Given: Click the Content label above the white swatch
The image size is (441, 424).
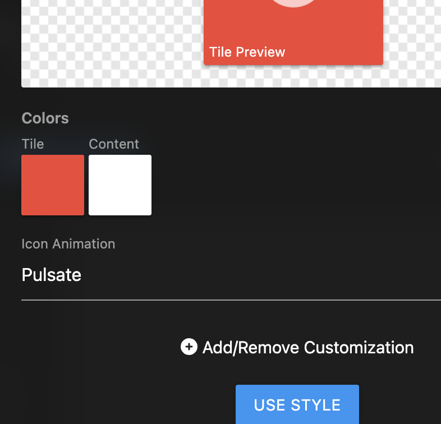Looking at the screenshot, I should pos(114,144).
